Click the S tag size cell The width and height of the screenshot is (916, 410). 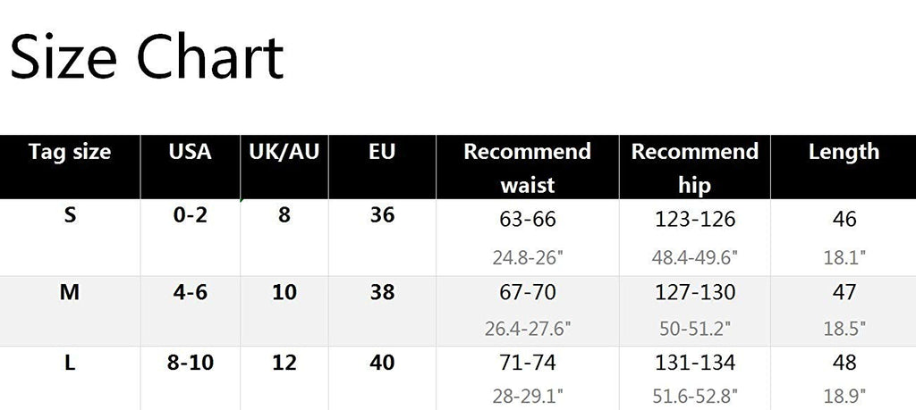point(70,217)
